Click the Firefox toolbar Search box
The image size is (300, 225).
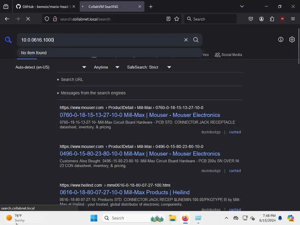210,19
